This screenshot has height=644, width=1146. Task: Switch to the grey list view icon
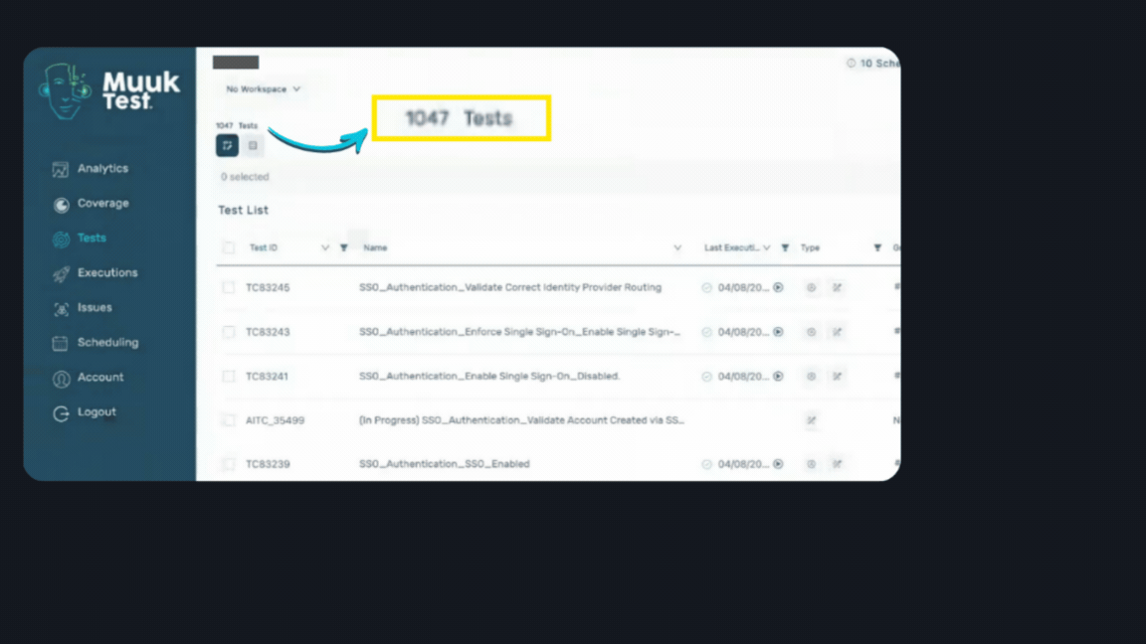point(253,145)
